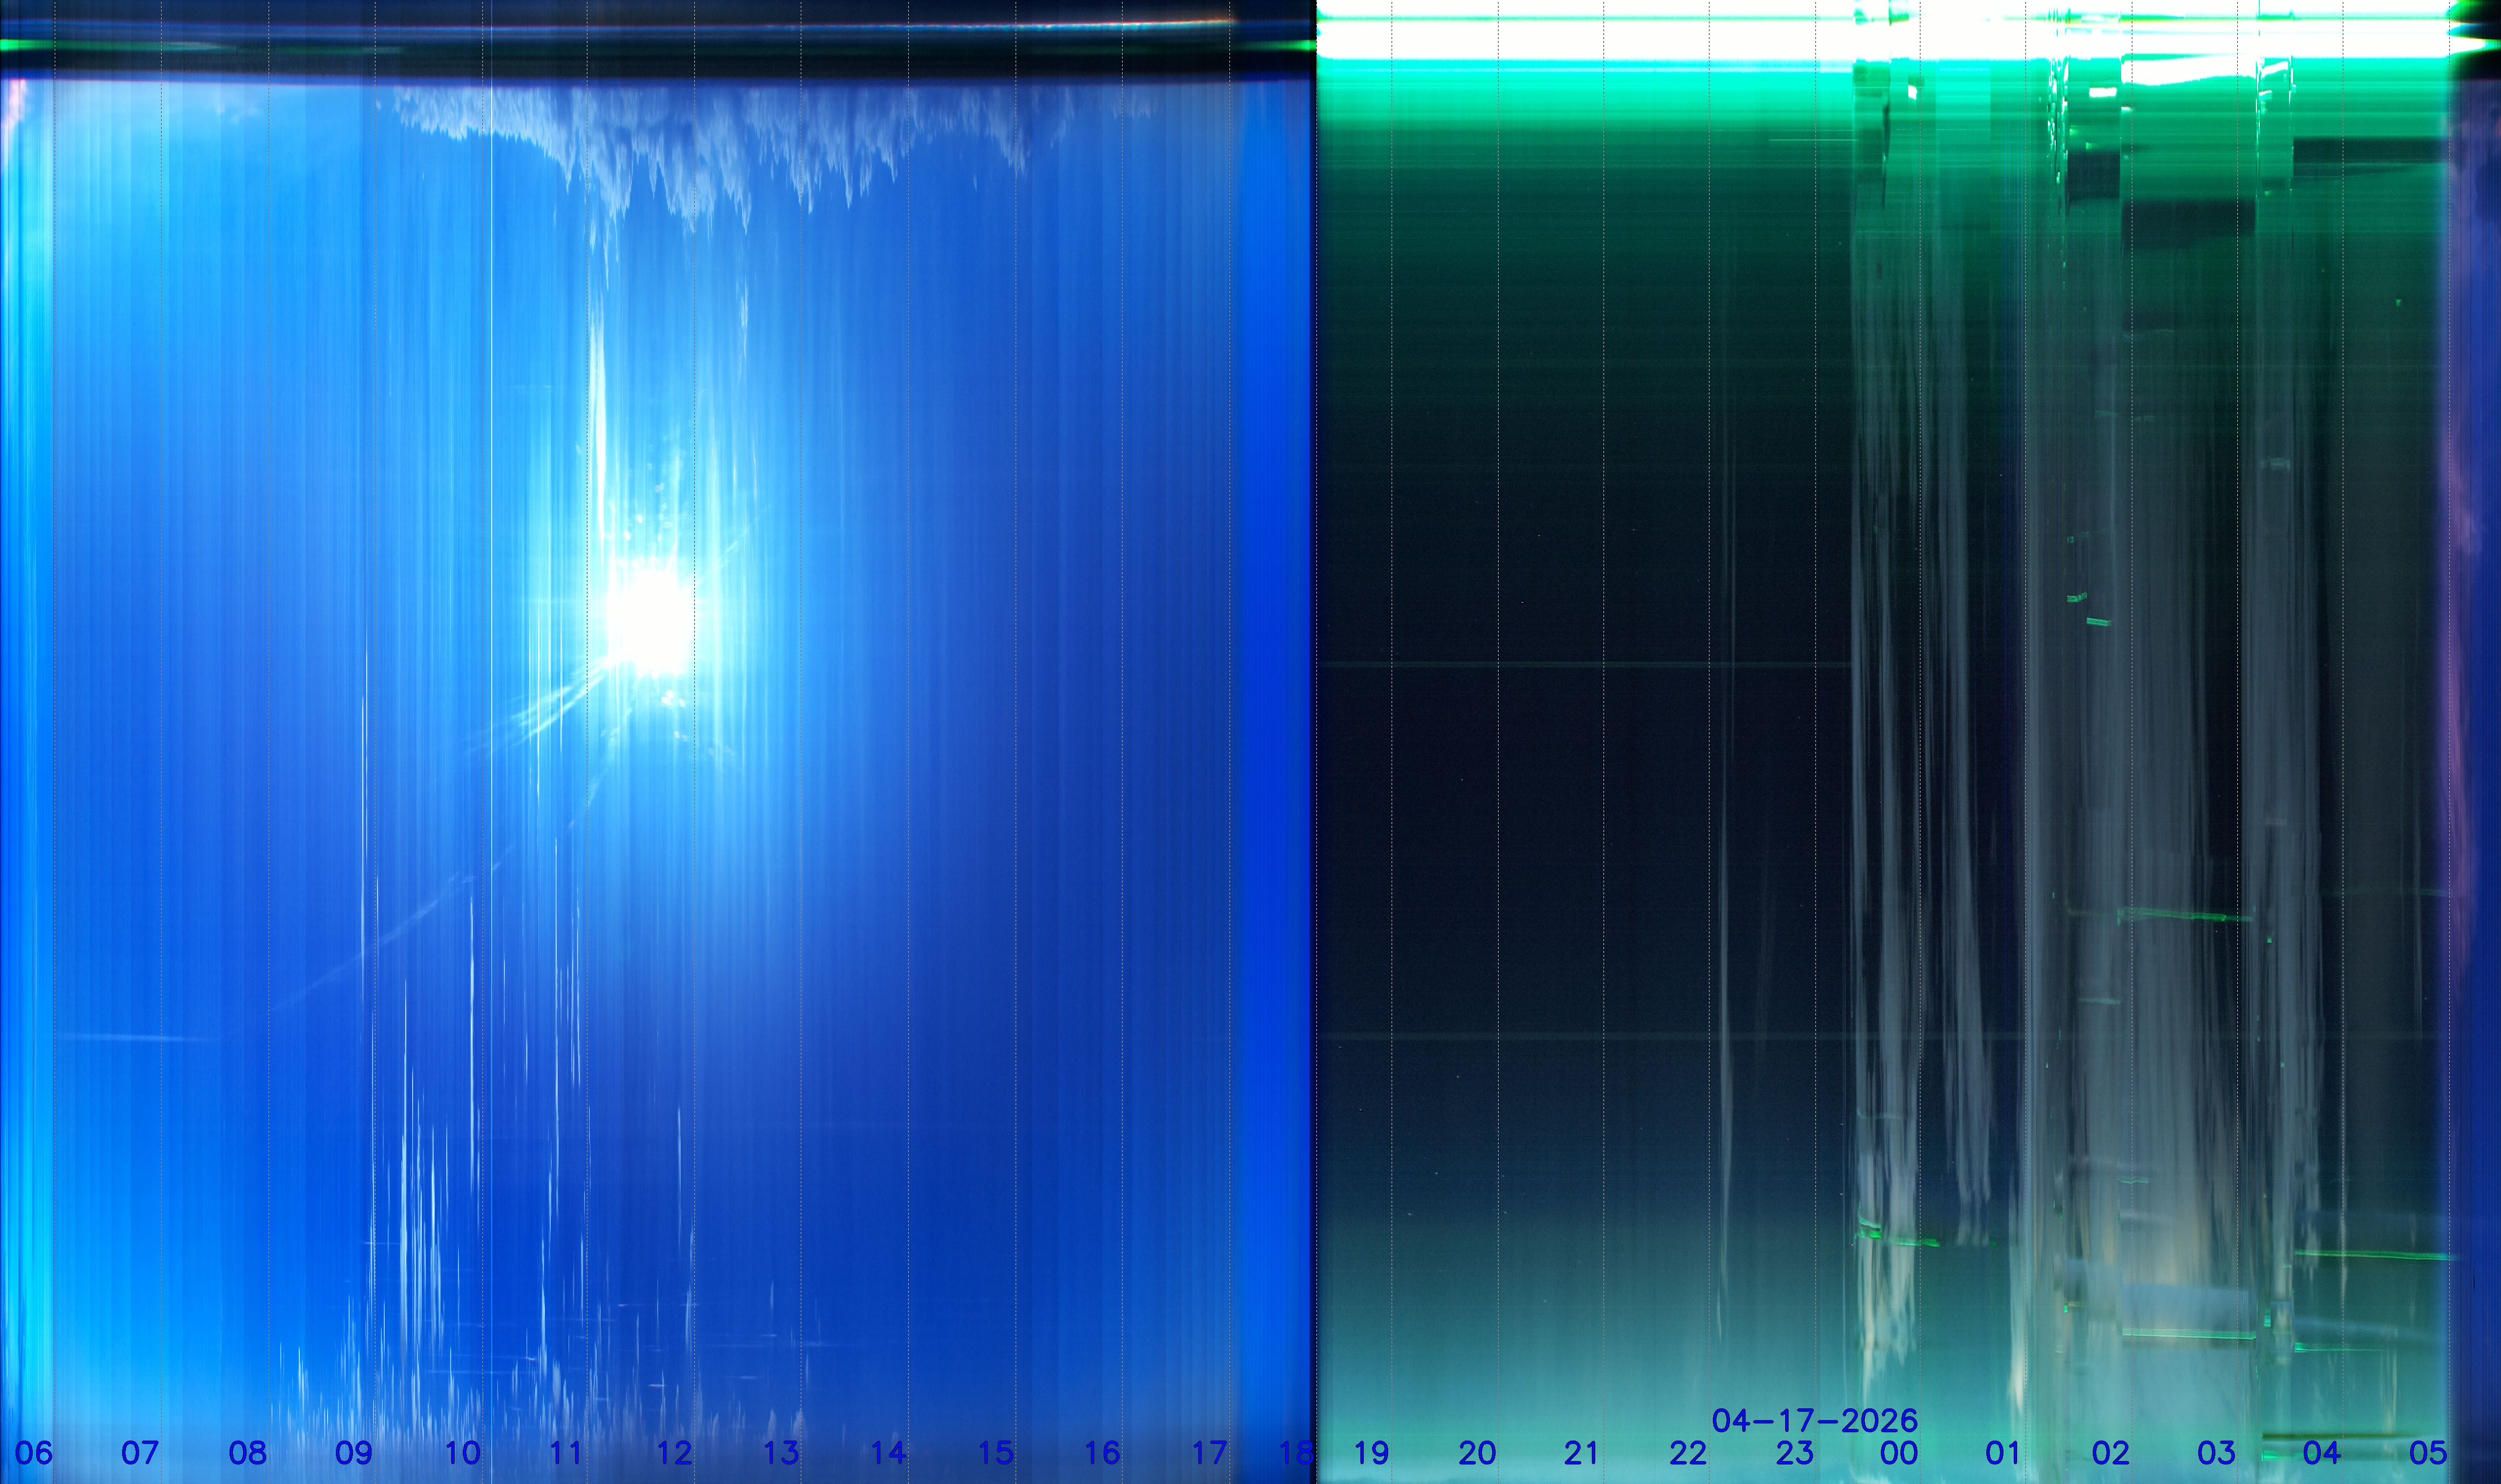
Task: Click the 20 hour marker
Action: 1477,1453
